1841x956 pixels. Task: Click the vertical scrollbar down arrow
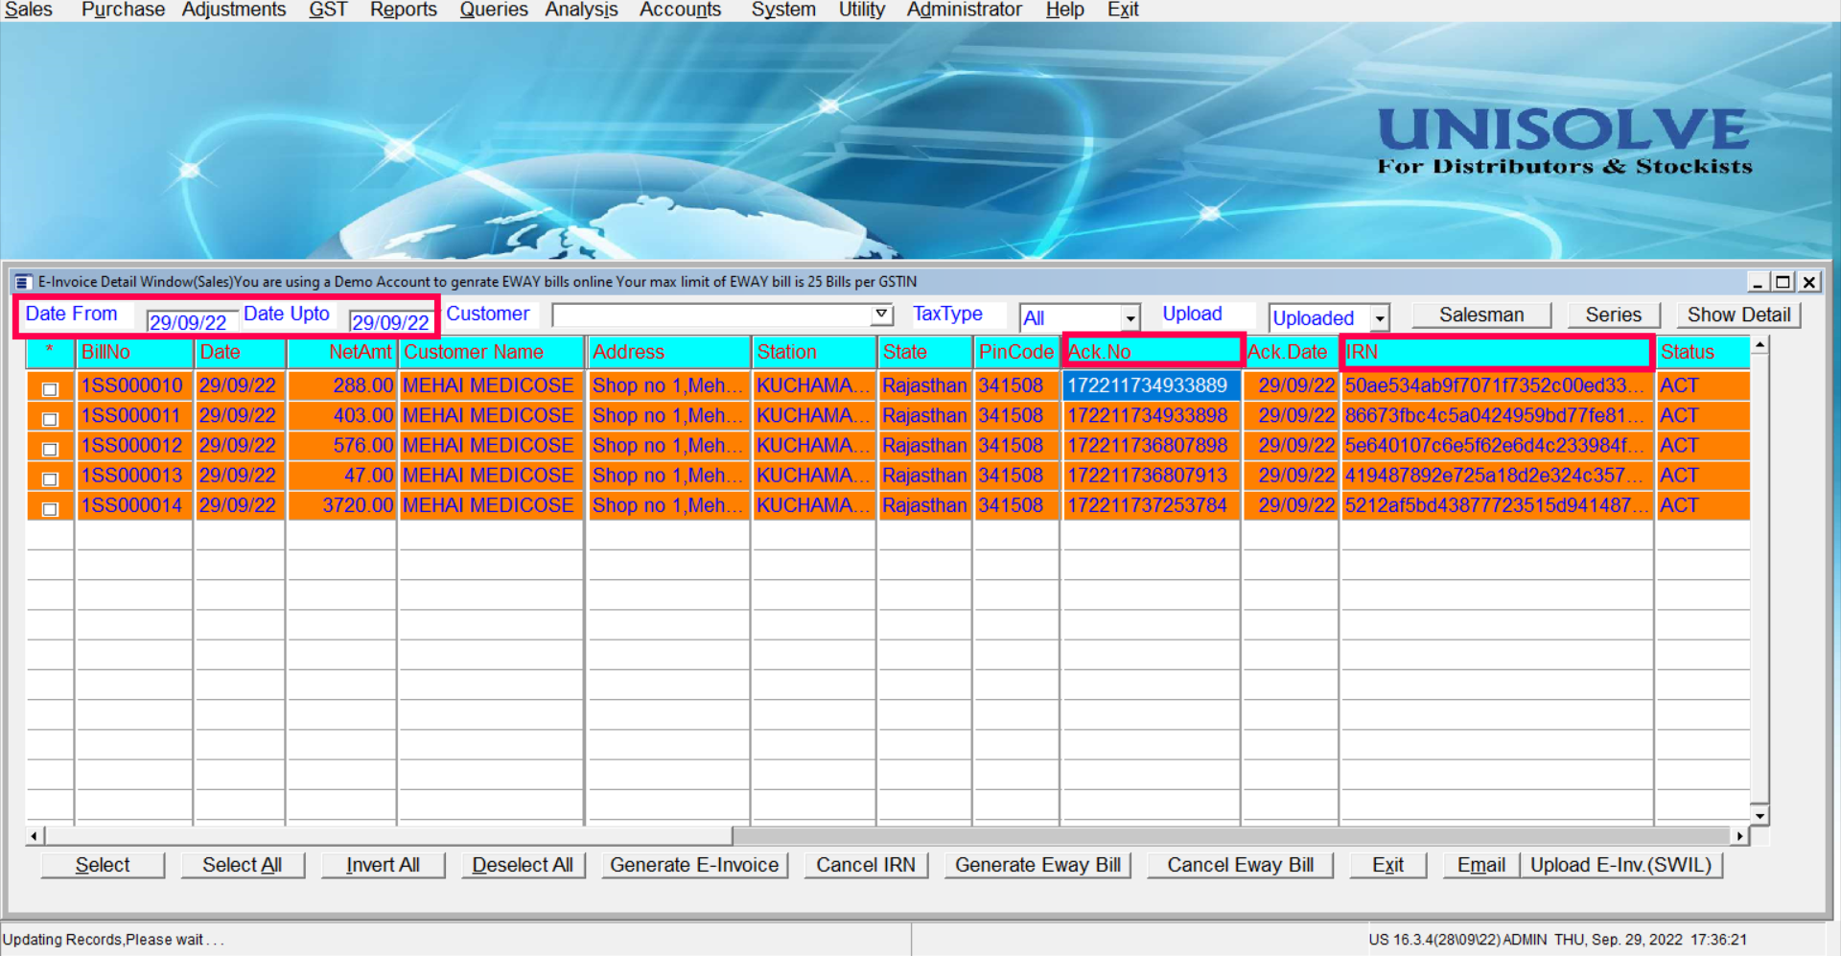tap(1759, 815)
